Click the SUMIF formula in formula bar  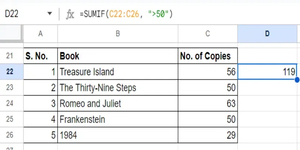[126, 15]
